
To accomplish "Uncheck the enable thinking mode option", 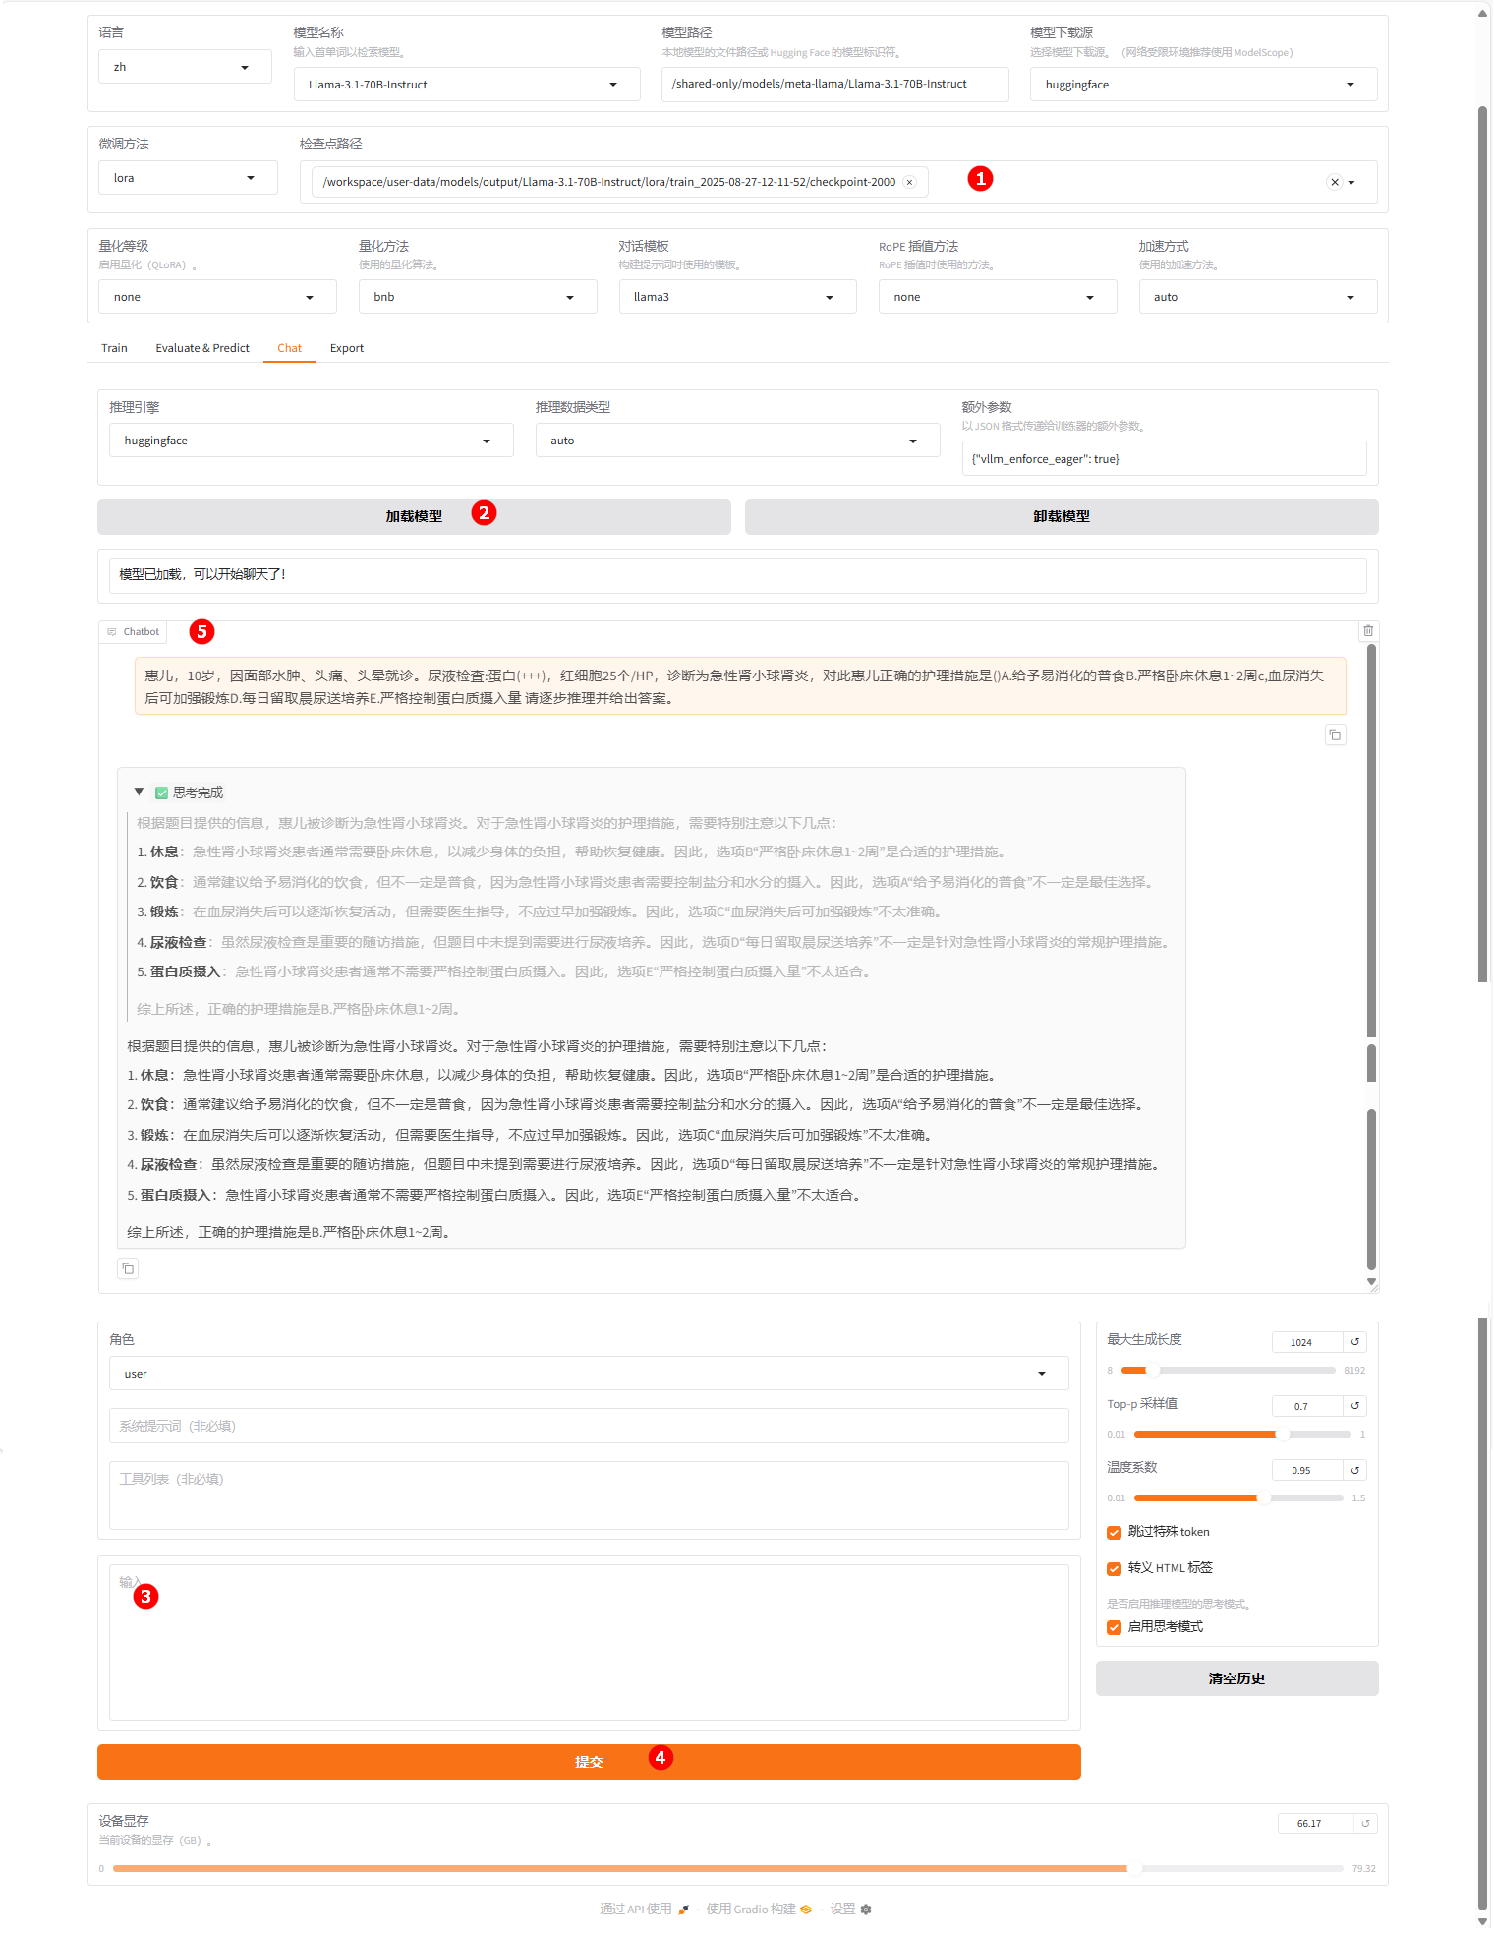I will click(x=1115, y=1628).
